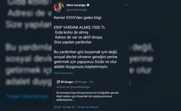Select the sharp paragraph starting Bu yardımları göz boyamak
The height and width of the screenshot is (111, 181).
[x=86, y=59]
